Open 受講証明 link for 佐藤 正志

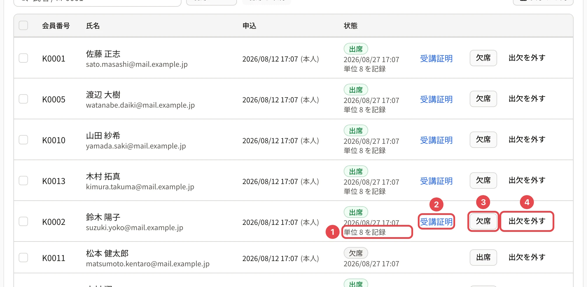point(436,59)
